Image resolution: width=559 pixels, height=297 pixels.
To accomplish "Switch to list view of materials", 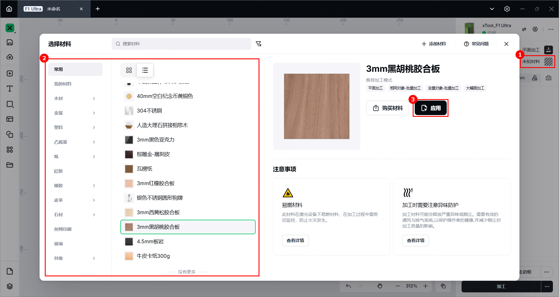I will (x=145, y=70).
